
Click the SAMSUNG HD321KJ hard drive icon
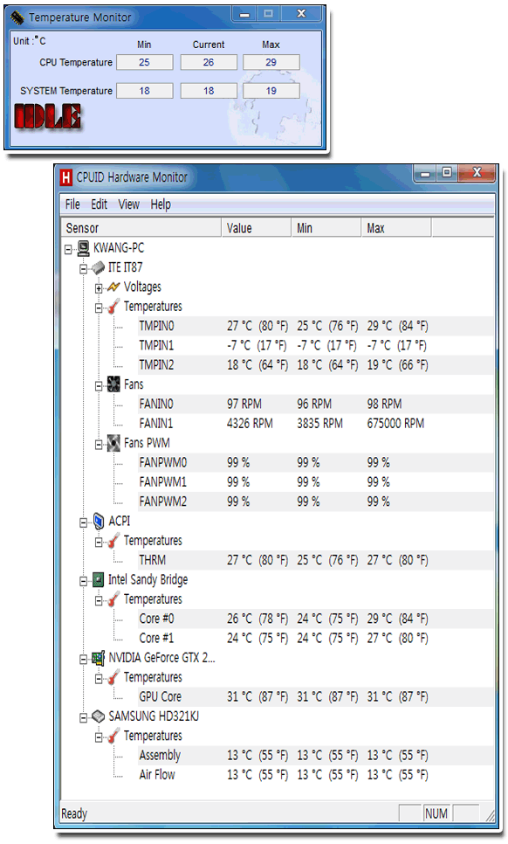98,716
